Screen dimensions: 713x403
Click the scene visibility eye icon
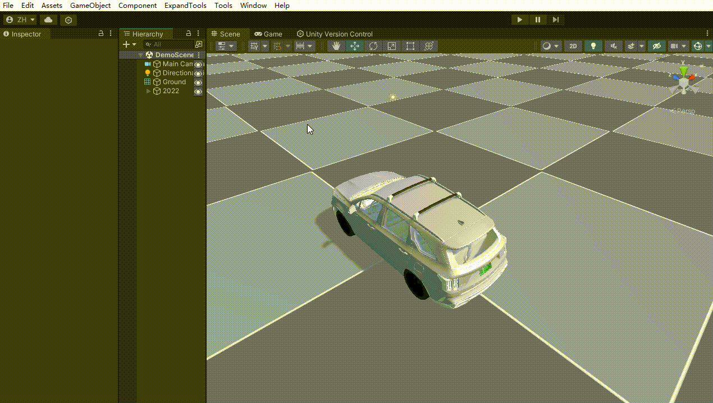(x=656, y=45)
